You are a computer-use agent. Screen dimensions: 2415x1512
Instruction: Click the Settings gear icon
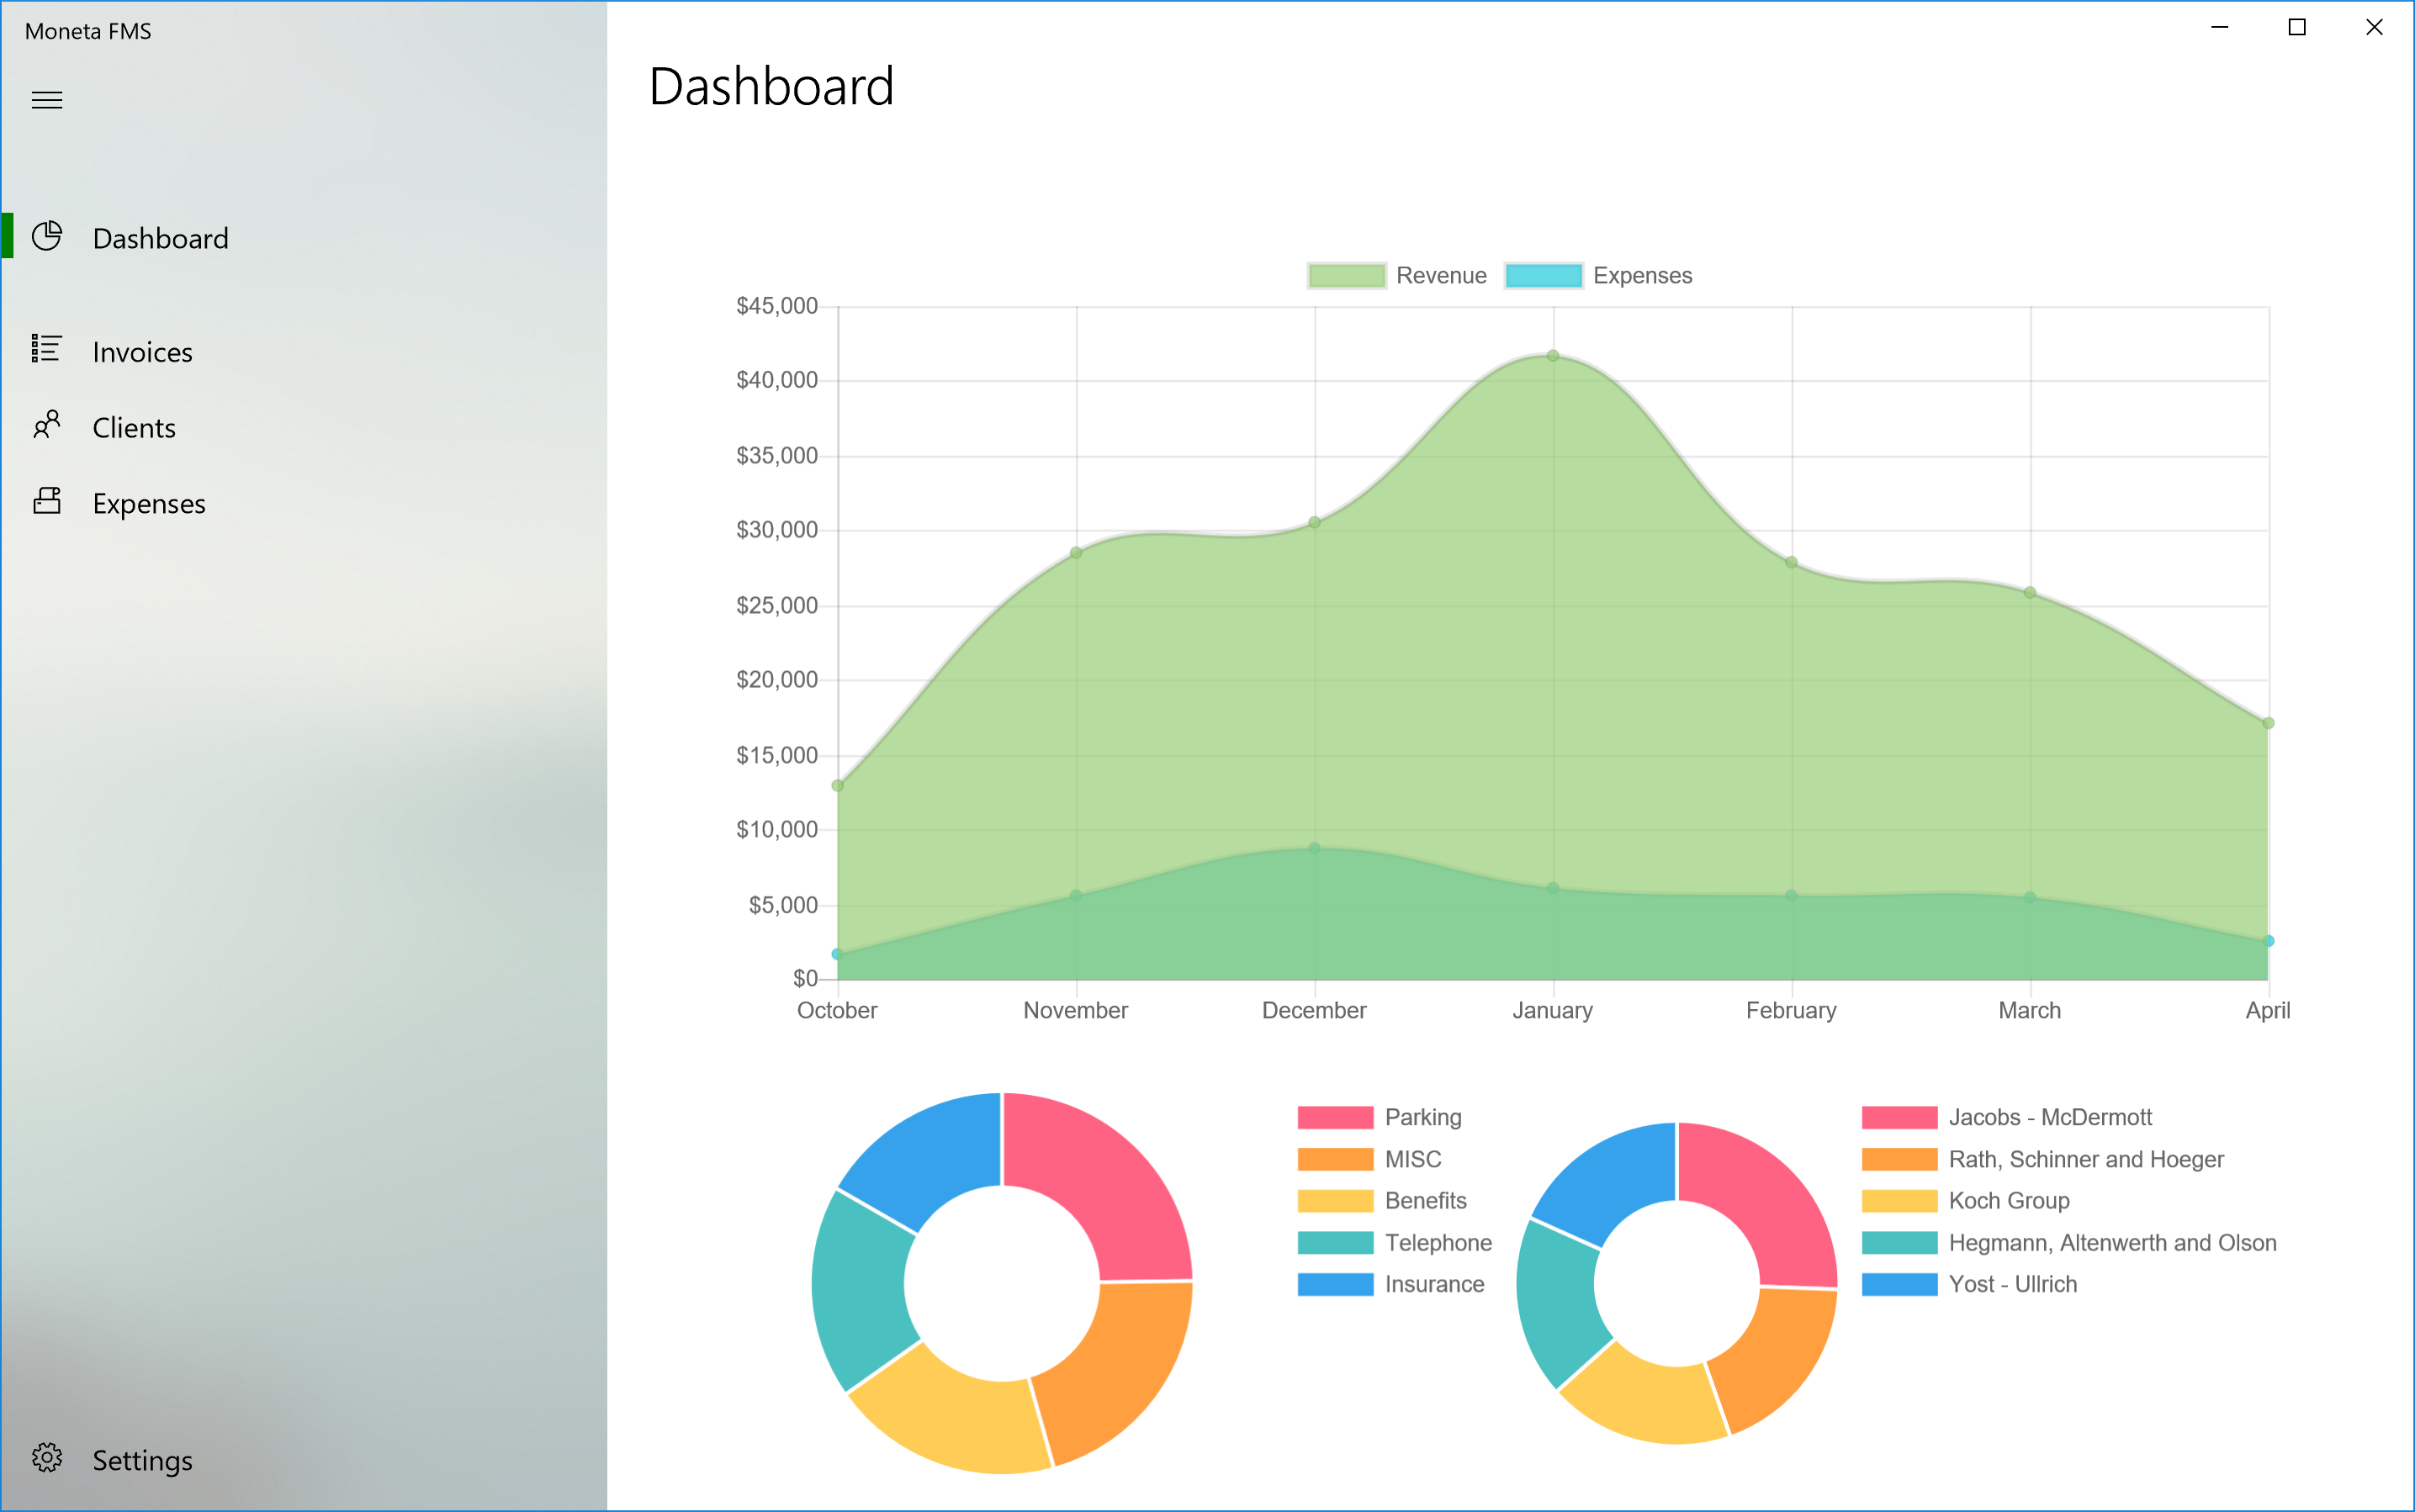(x=47, y=1458)
